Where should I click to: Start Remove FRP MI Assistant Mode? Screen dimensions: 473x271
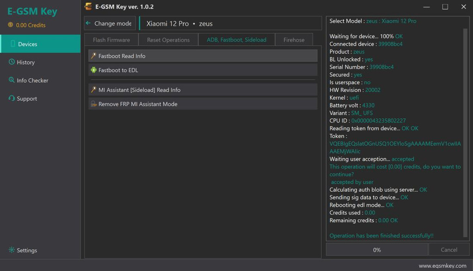coord(203,104)
